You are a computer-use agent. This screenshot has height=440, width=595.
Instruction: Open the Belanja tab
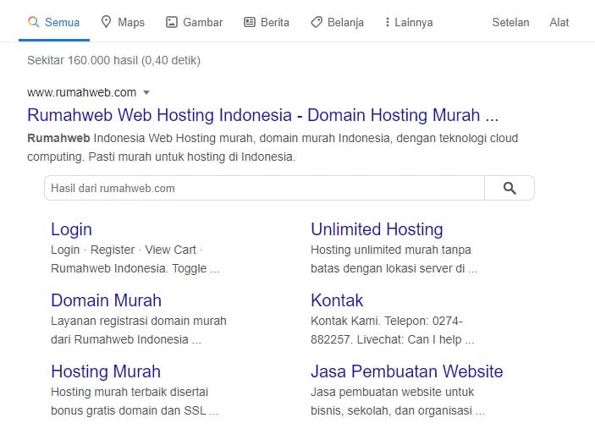tap(338, 22)
